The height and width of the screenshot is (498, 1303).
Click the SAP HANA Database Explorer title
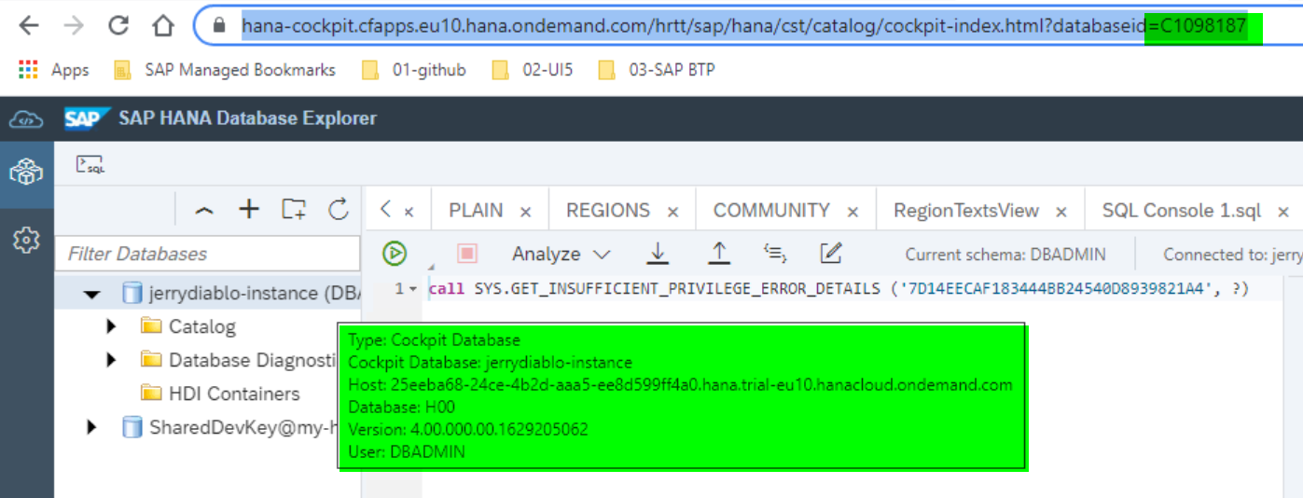(x=247, y=118)
